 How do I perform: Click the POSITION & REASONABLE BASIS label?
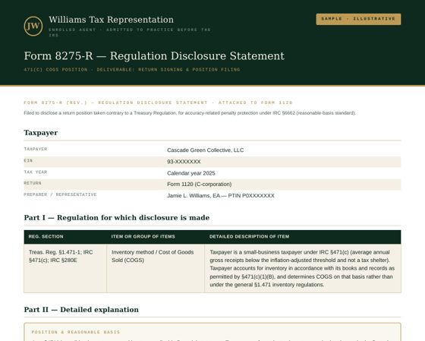click(76, 332)
